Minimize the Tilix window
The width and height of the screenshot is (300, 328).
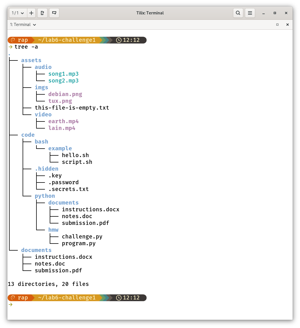tap(263, 13)
